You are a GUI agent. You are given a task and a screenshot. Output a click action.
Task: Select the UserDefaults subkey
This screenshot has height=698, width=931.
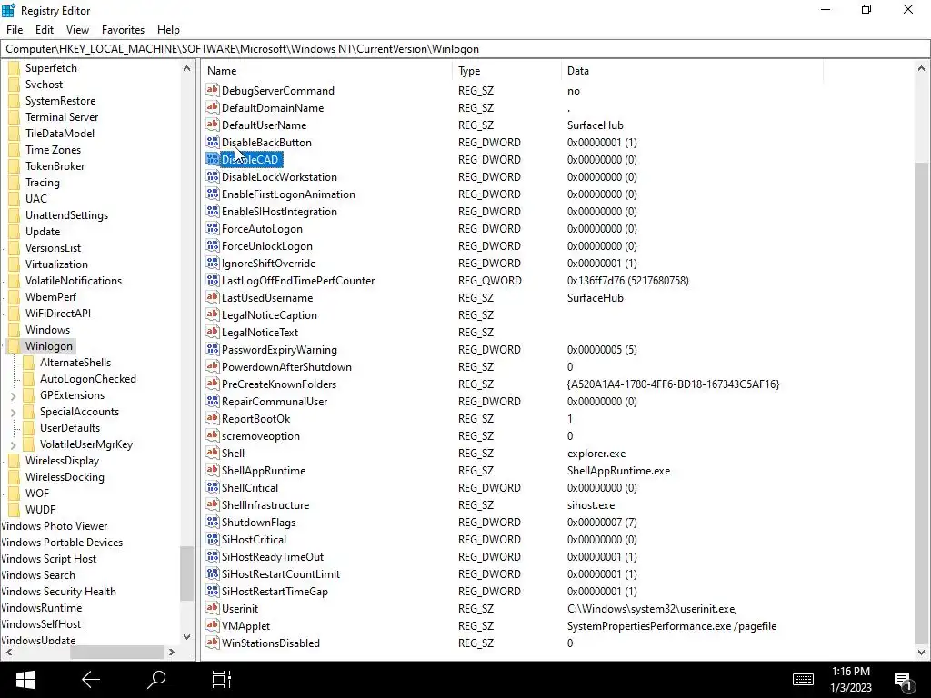pyautogui.click(x=69, y=428)
